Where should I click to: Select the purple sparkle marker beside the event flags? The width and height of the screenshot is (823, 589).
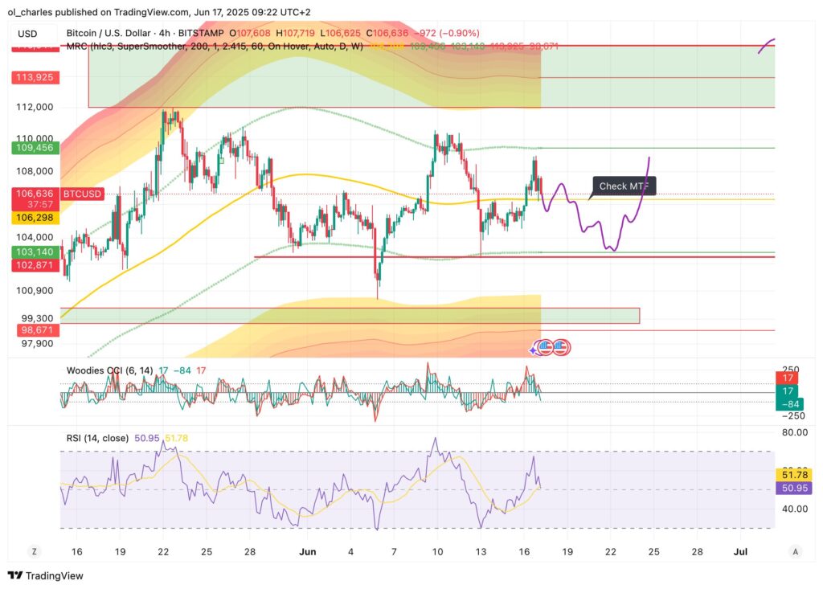point(533,350)
